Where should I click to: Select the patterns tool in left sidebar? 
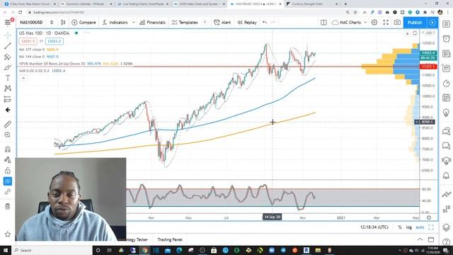coord(8,89)
